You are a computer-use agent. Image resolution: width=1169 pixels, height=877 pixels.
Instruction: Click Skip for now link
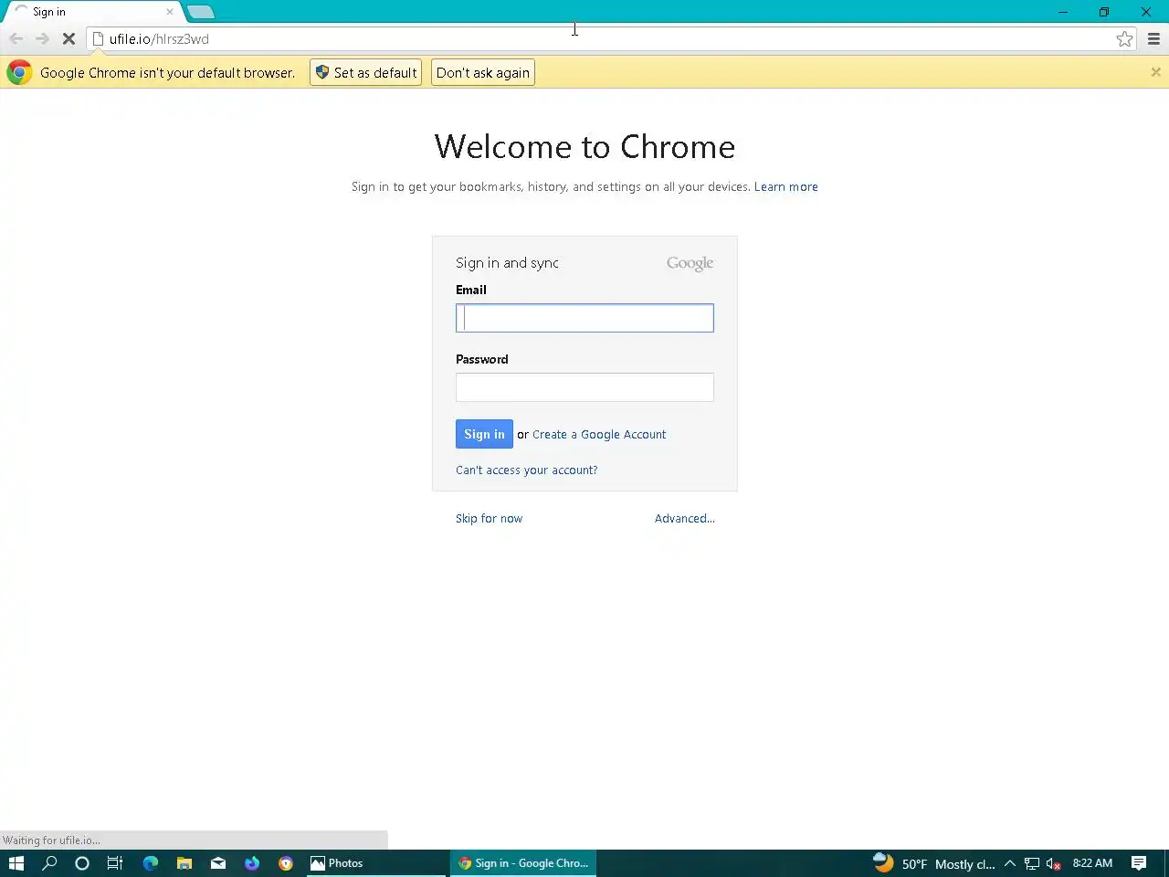click(489, 518)
